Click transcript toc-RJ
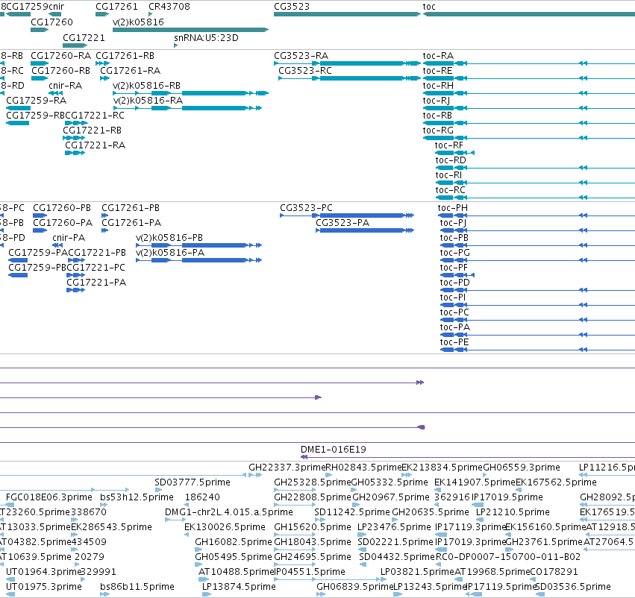The height and width of the screenshot is (598, 635). click(529, 108)
